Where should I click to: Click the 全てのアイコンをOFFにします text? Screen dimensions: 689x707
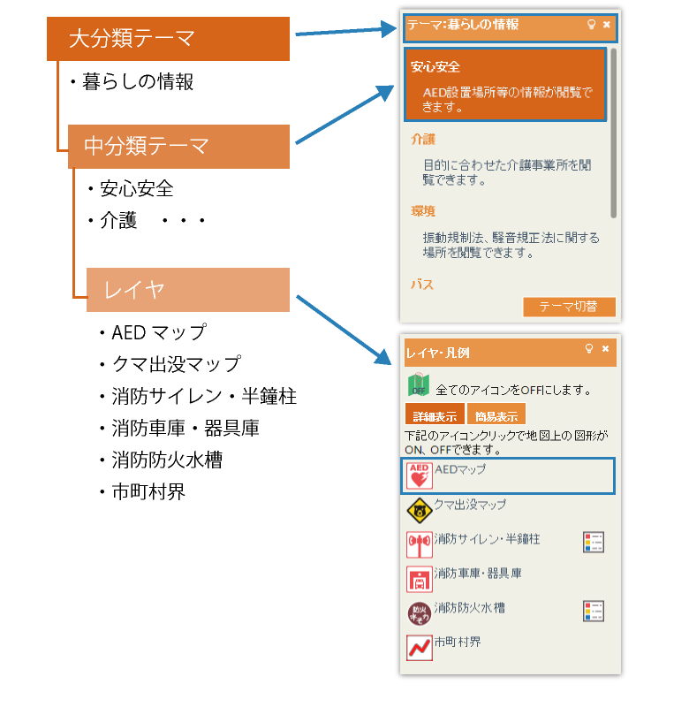click(x=514, y=390)
